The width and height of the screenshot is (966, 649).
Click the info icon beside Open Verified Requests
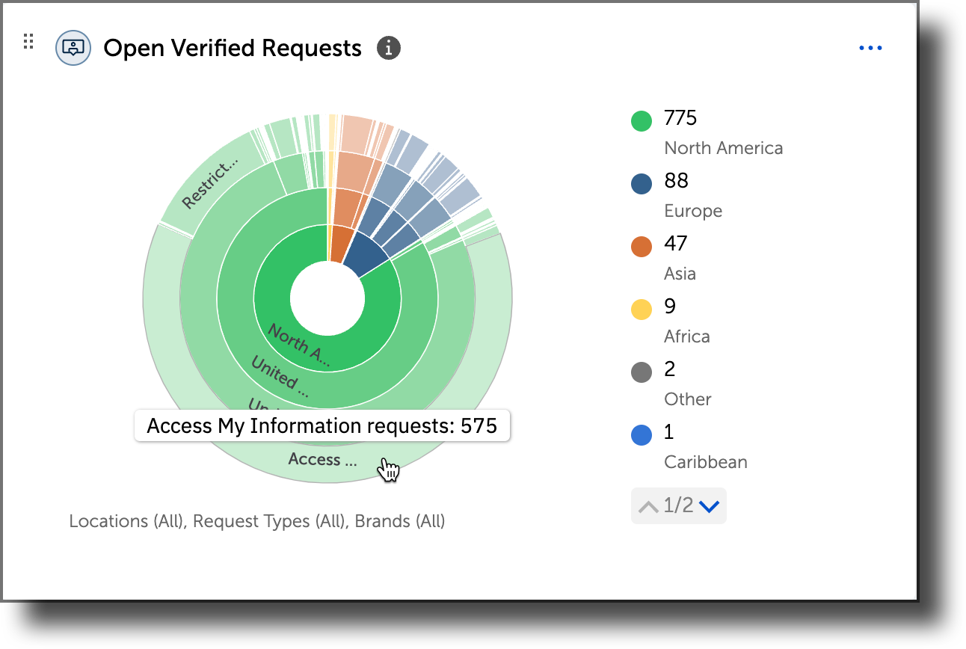(388, 47)
